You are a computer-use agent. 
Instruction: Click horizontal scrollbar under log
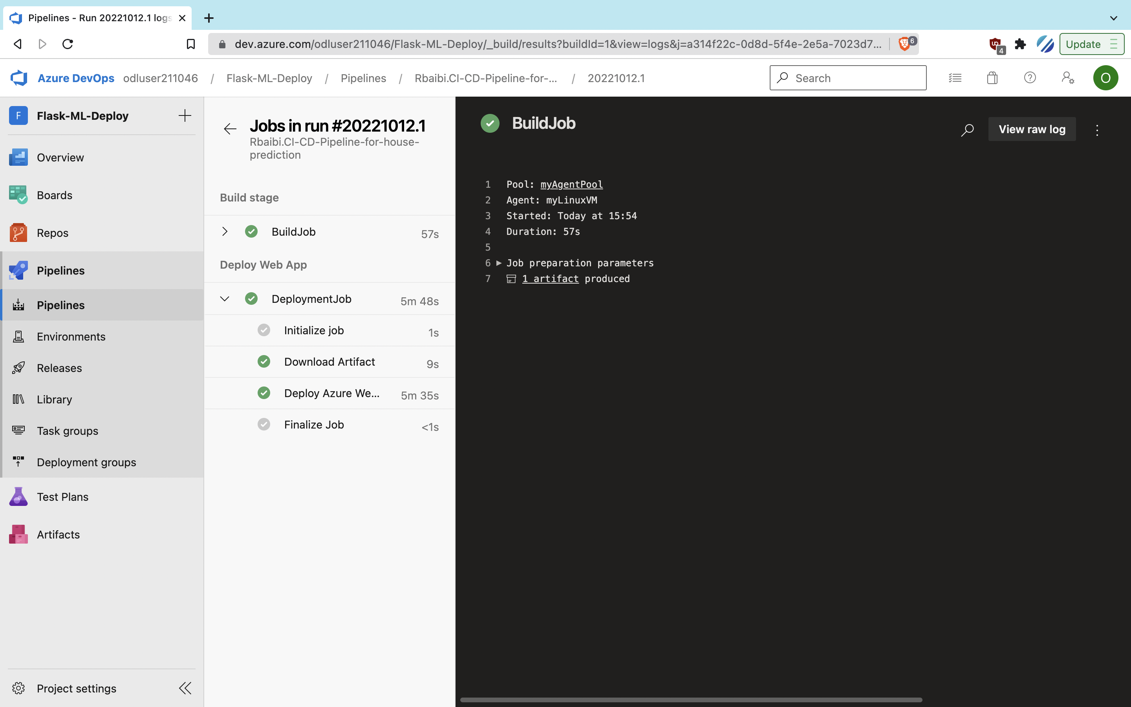(x=691, y=700)
